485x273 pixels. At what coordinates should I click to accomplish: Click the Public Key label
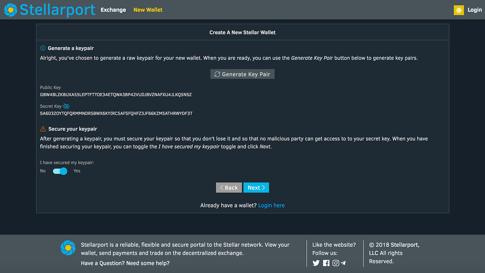51,88
